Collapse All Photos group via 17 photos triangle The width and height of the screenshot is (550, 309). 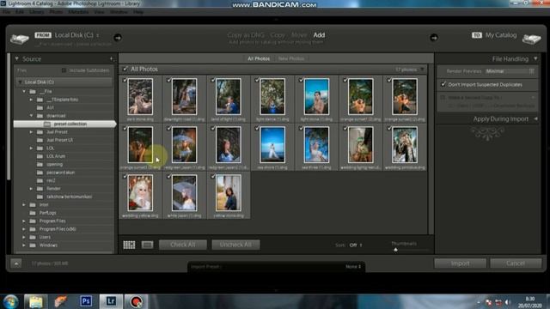click(422, 70)
